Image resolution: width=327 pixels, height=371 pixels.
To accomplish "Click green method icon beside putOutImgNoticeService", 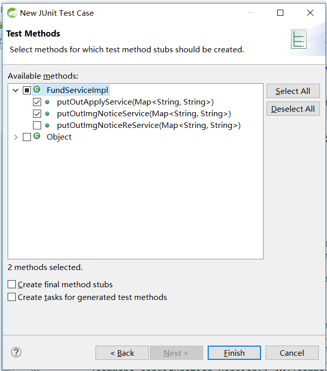I will (x=47, y=114).
